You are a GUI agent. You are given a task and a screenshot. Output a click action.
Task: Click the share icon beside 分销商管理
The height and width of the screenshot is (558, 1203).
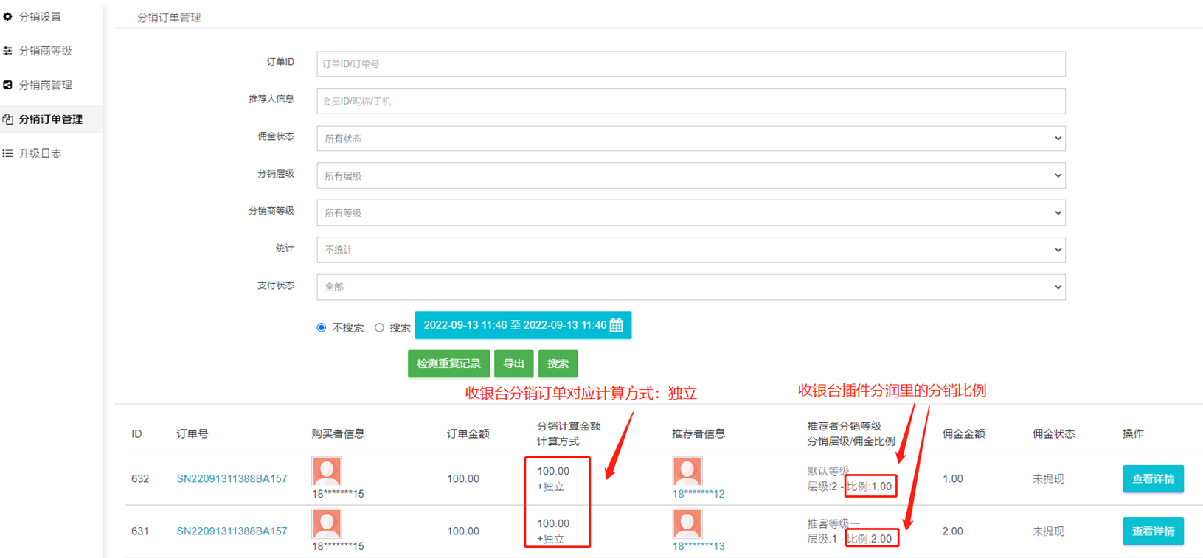[8, 85]
